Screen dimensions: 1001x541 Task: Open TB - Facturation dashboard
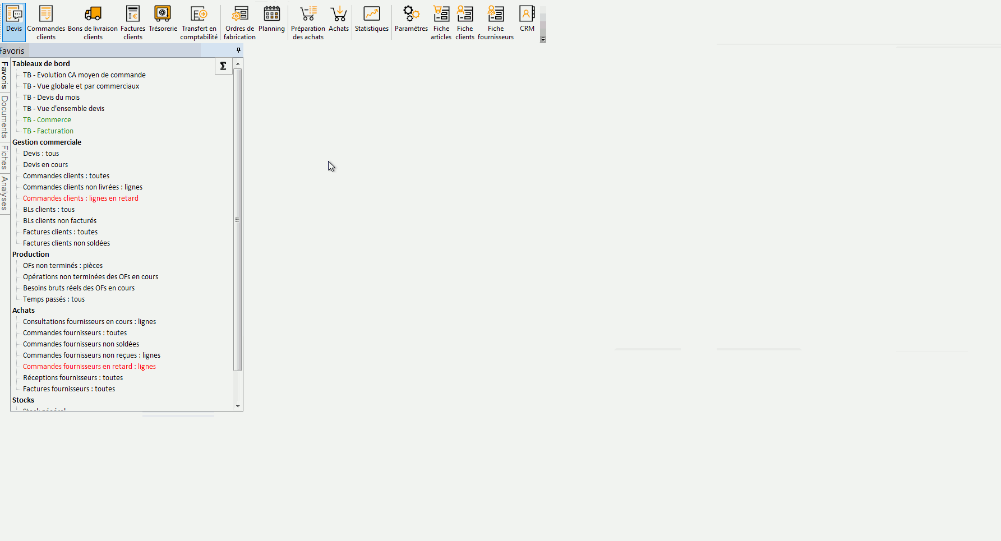[x=48, y=131]
